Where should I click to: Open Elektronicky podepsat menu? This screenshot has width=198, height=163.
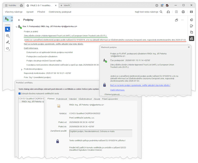60,12
